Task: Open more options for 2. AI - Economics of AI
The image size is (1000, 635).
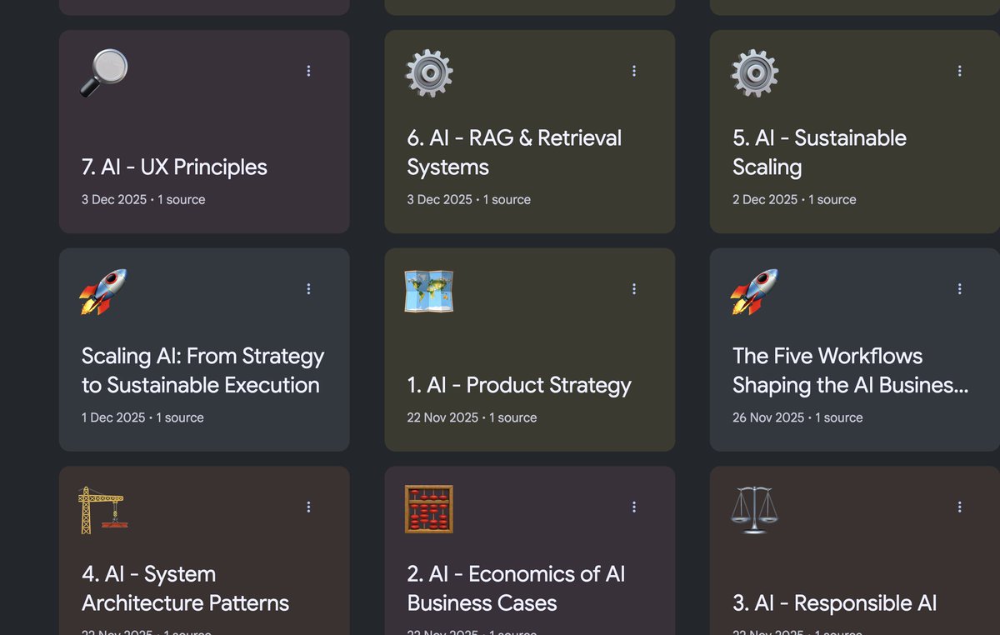Action: (x=634, y=507)
